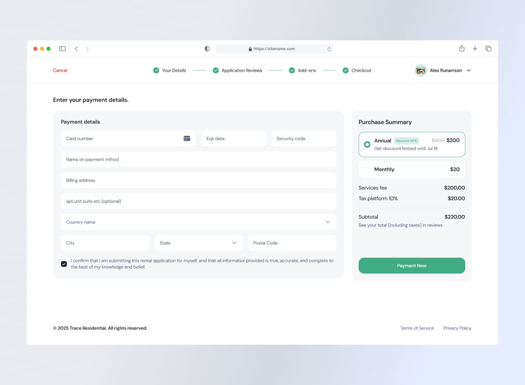The height and width of the screenshot is (385, 525).
Task: Open the State dropdown
Action: [x=234, y=243]
